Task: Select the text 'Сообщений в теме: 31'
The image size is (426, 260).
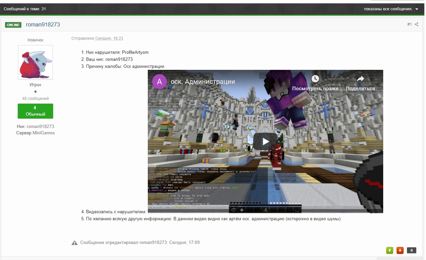Action: click(25, 9)
